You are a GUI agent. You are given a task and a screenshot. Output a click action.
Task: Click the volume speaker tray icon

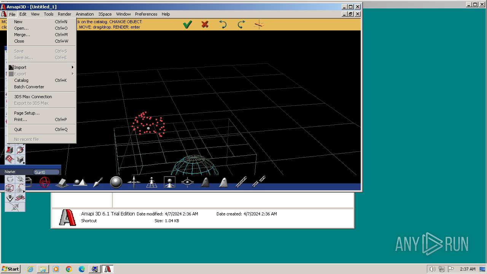[x=433, y=269]
